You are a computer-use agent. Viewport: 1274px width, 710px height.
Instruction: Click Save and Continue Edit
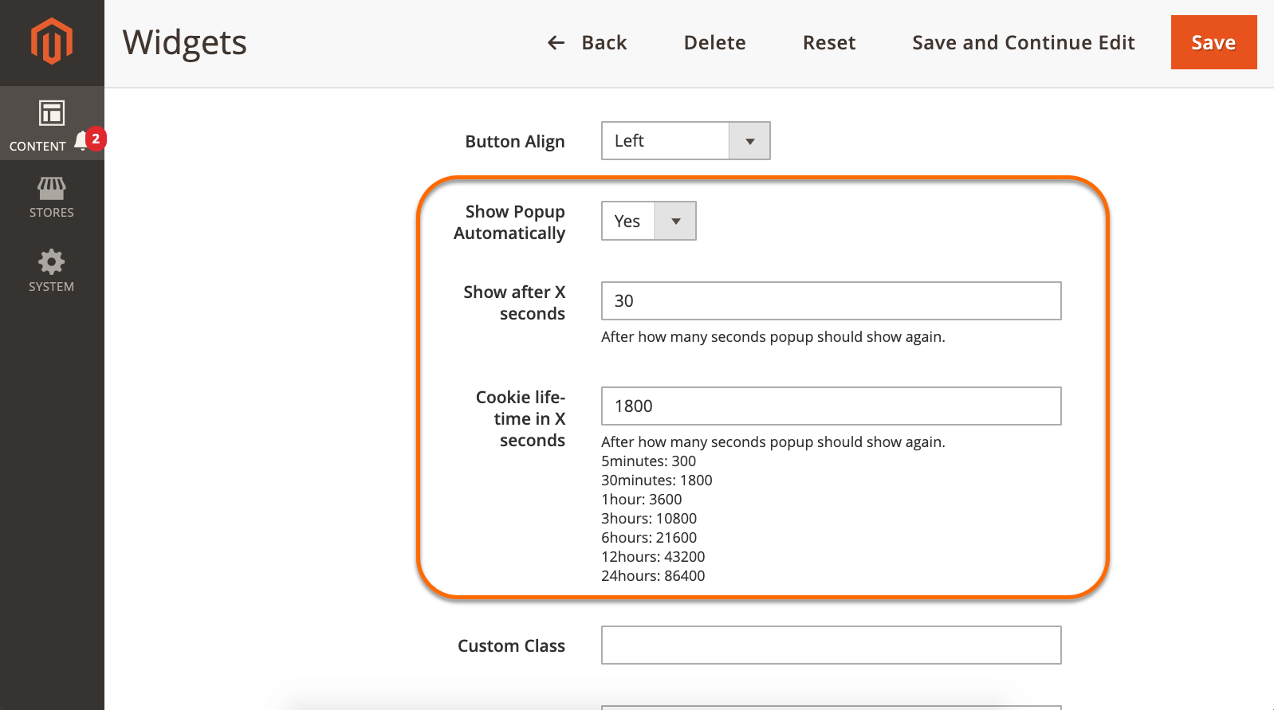click(1023, 43)
